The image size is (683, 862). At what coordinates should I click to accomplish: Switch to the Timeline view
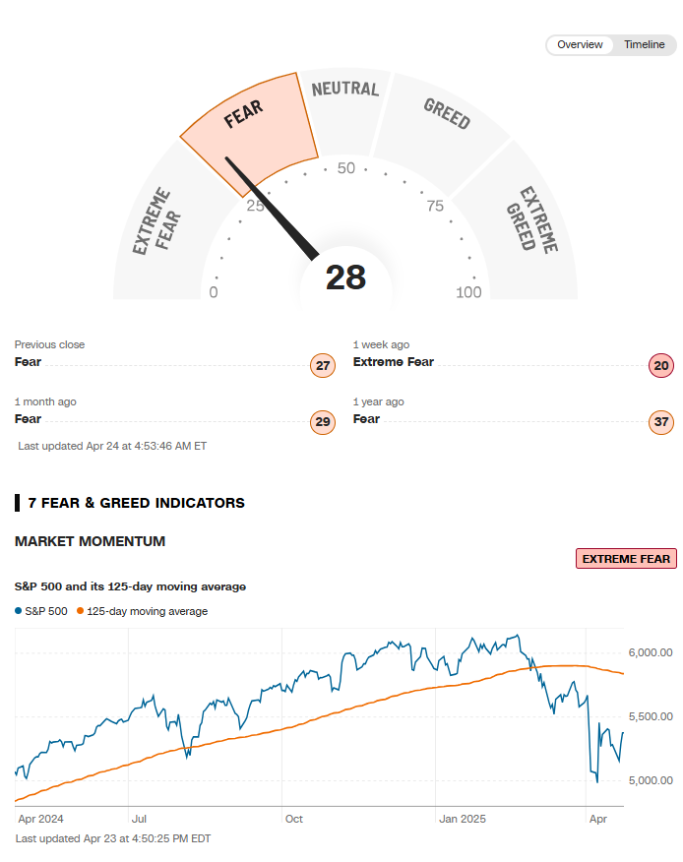tap(644, 45)
